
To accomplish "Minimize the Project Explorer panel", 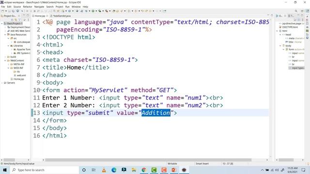I will pyautogui.click(x=24, y=15).
